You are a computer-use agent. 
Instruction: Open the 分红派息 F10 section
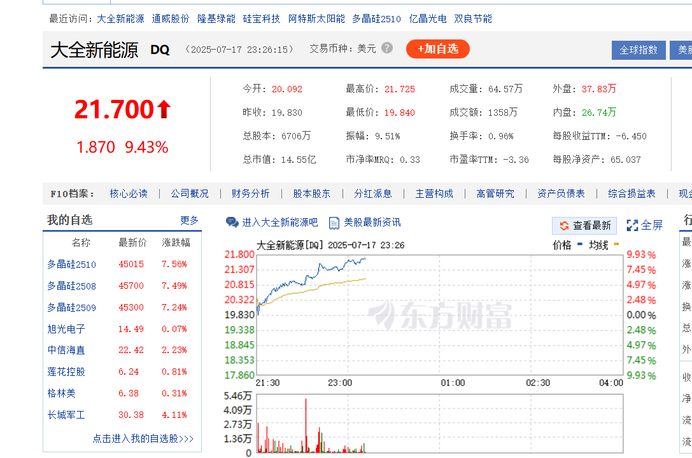coord(373,194)
